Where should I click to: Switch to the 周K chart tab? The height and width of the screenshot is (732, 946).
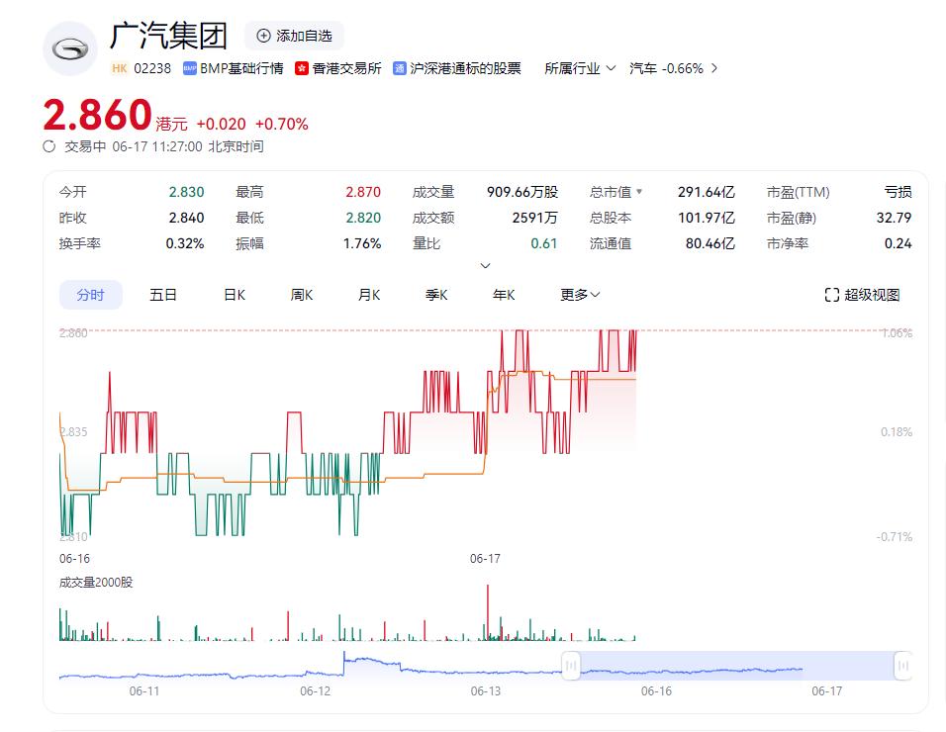click(x=302, y=295)
